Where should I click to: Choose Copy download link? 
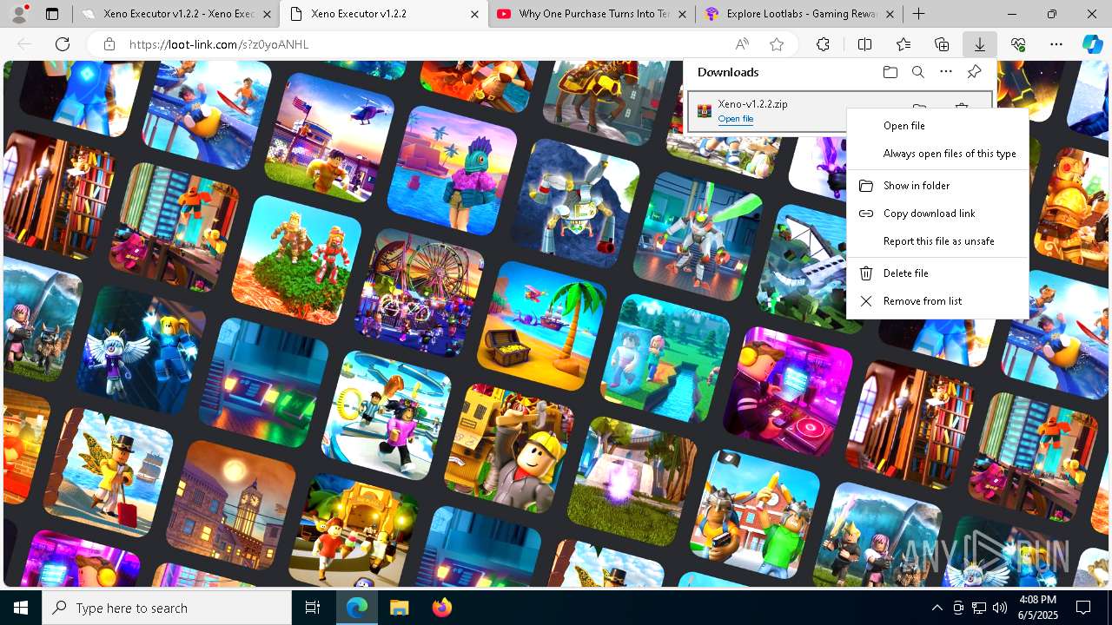pyautogui.click(x=937, y=214)
